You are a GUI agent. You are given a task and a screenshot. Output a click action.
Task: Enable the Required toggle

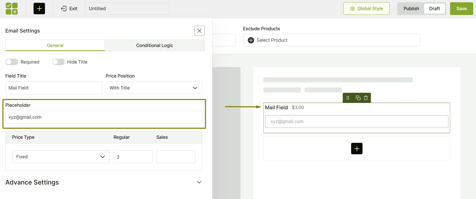click(12, 62)
